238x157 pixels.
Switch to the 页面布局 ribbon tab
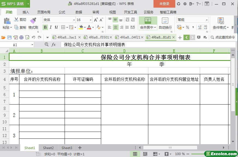pos(44,12)
